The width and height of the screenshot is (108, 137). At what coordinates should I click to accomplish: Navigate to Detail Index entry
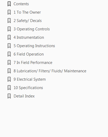pyautogui.click(x=24, y=96)
